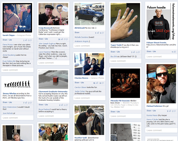Viewport: 178px width, 141px height.
Task: Open the Folsom Street Events page link
Action: coord(156,42)
